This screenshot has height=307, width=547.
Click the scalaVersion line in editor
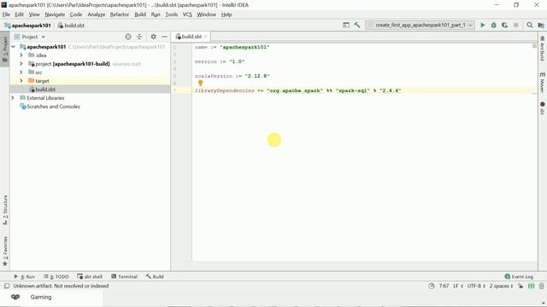(x=232, y=76)
